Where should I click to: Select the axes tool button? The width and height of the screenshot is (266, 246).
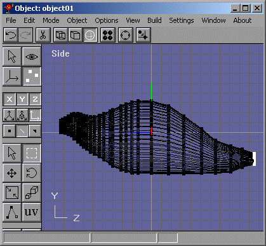(x=12, y=76)
